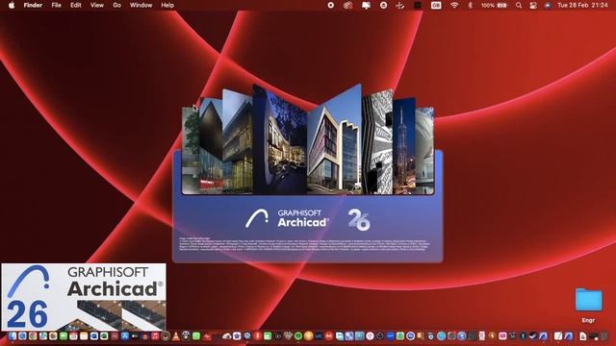Click the Wi-Fi status icon

pyautogui.click(x=454, y=5)
